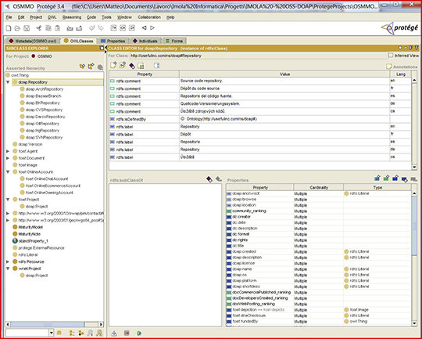Click the delete class icon in hierarchy
The image size is (422, 339).
100,67
